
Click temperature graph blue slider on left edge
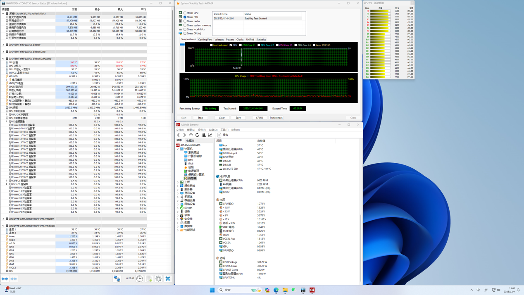tap(182, 45)
